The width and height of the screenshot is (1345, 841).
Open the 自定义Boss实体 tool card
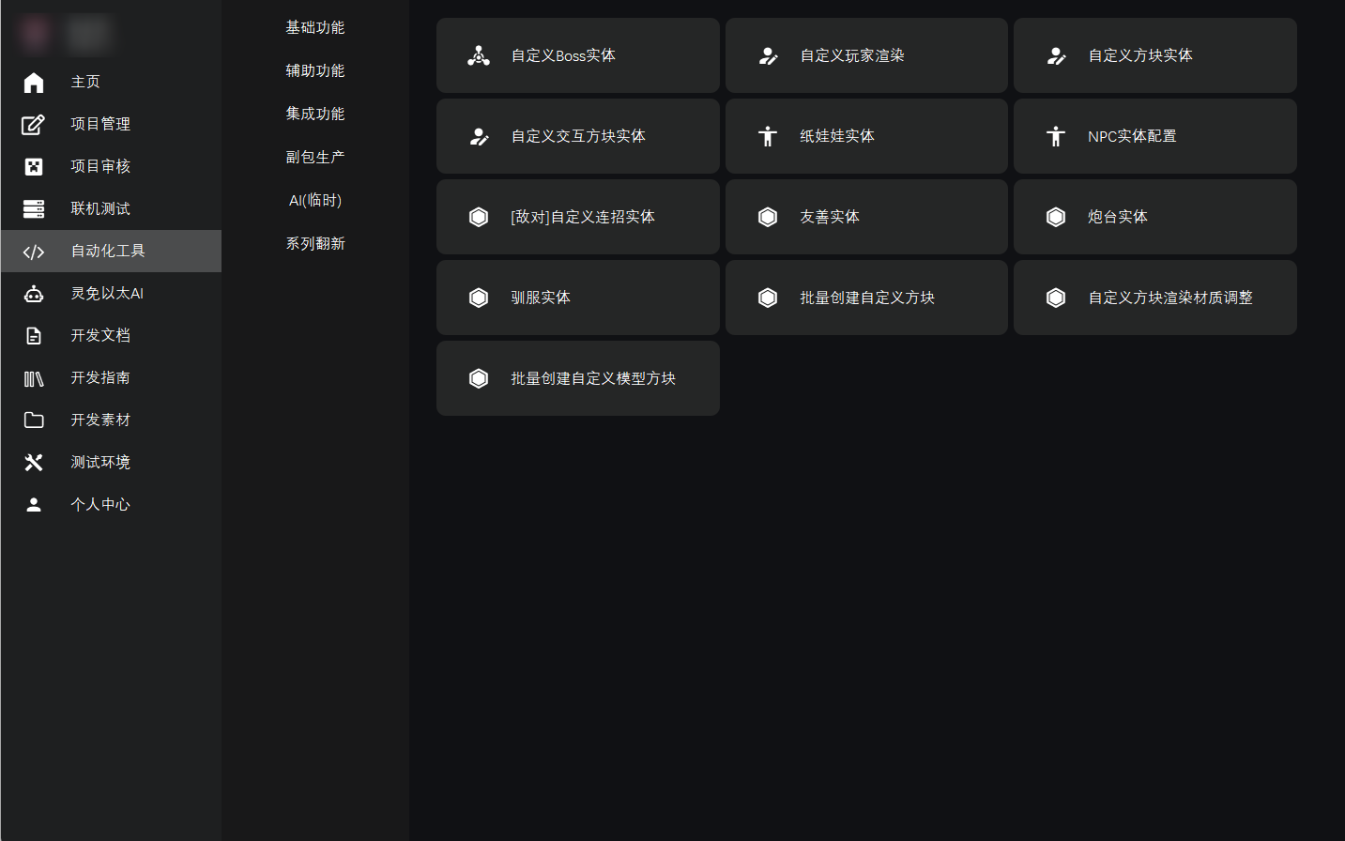click(x=577, y=55)
